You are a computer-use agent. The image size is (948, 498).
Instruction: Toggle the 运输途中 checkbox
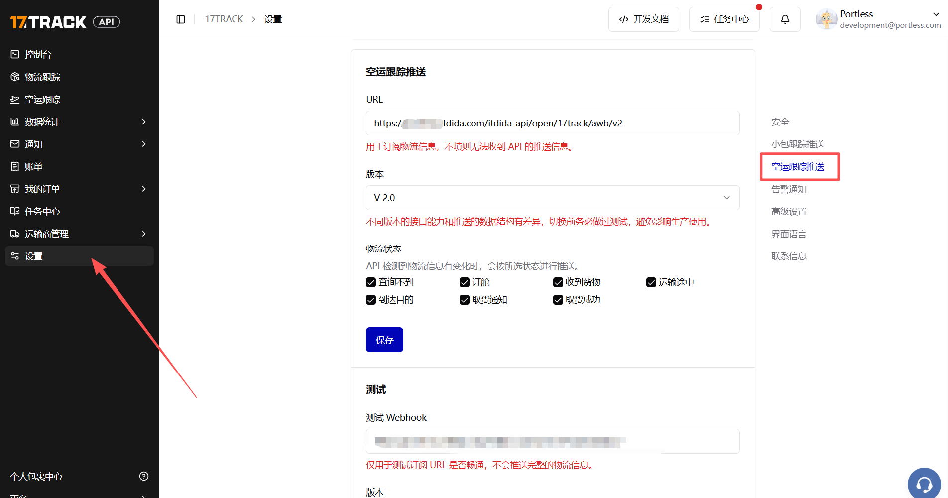[651, 282]
